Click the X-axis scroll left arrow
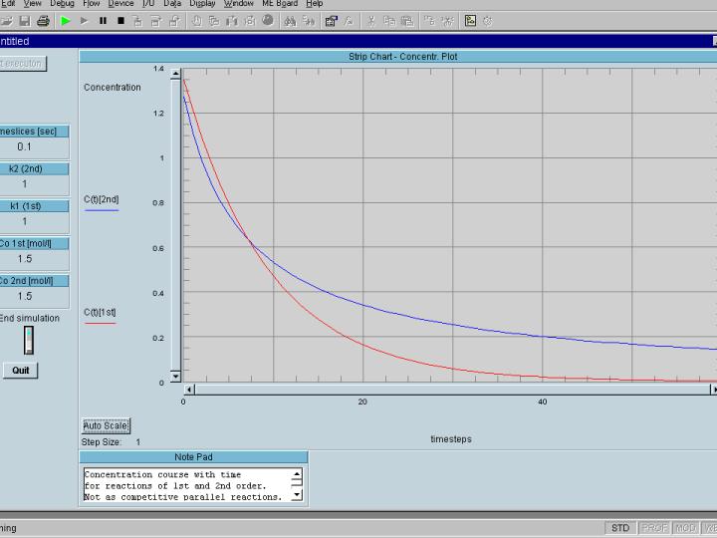 (190, 390)
